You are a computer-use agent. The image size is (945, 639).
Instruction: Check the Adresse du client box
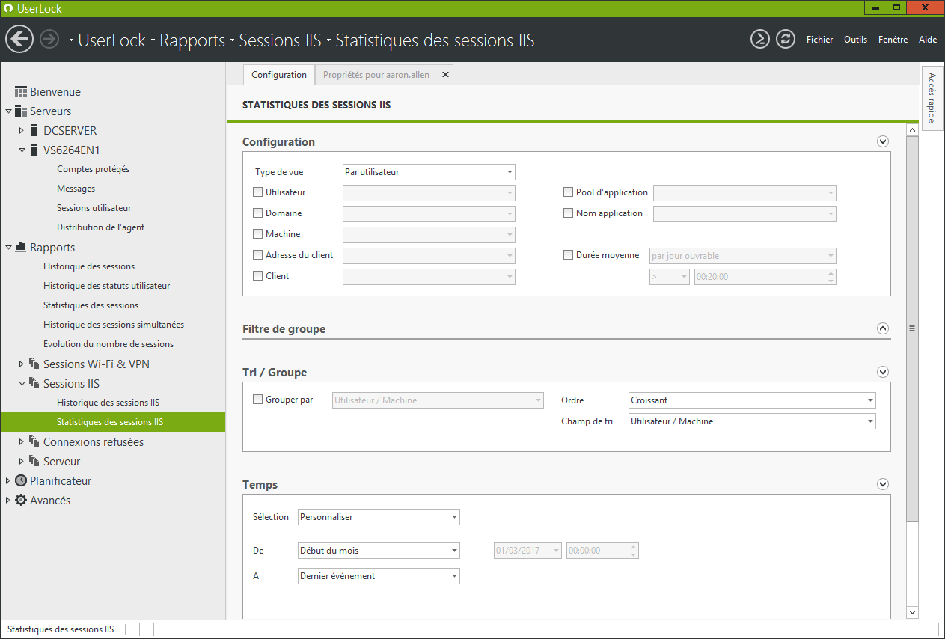click(258, 255)
